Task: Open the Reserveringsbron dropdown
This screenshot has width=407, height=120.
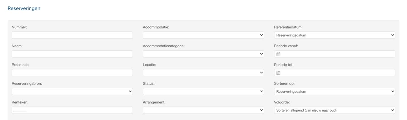Action: (72, 92)
